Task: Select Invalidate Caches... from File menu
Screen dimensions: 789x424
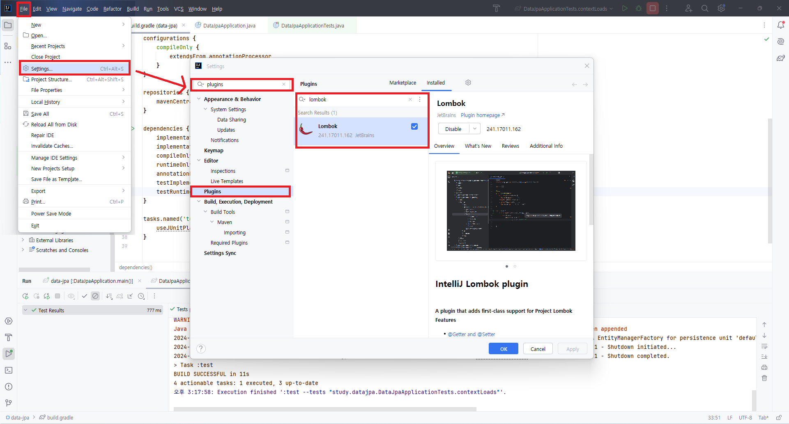Action: [x=52, y=146]
